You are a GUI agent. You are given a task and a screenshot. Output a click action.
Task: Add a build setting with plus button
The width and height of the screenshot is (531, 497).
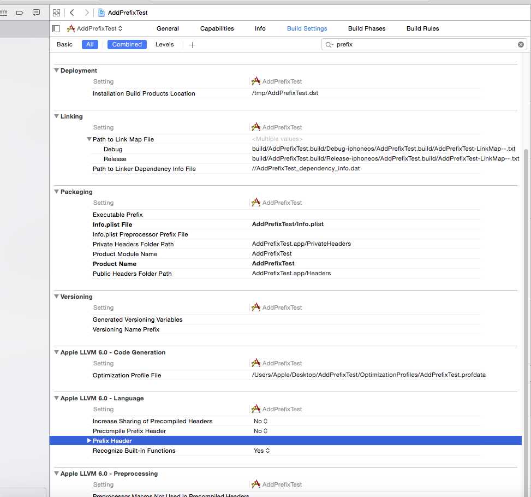click(x=192, y=45)
